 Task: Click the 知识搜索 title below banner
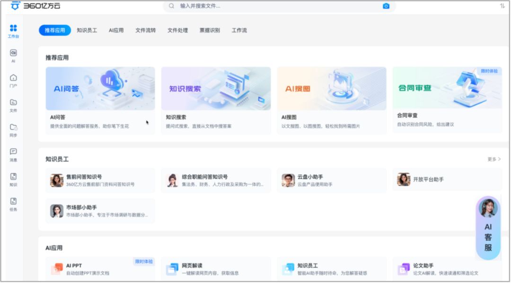pos(176,117)
